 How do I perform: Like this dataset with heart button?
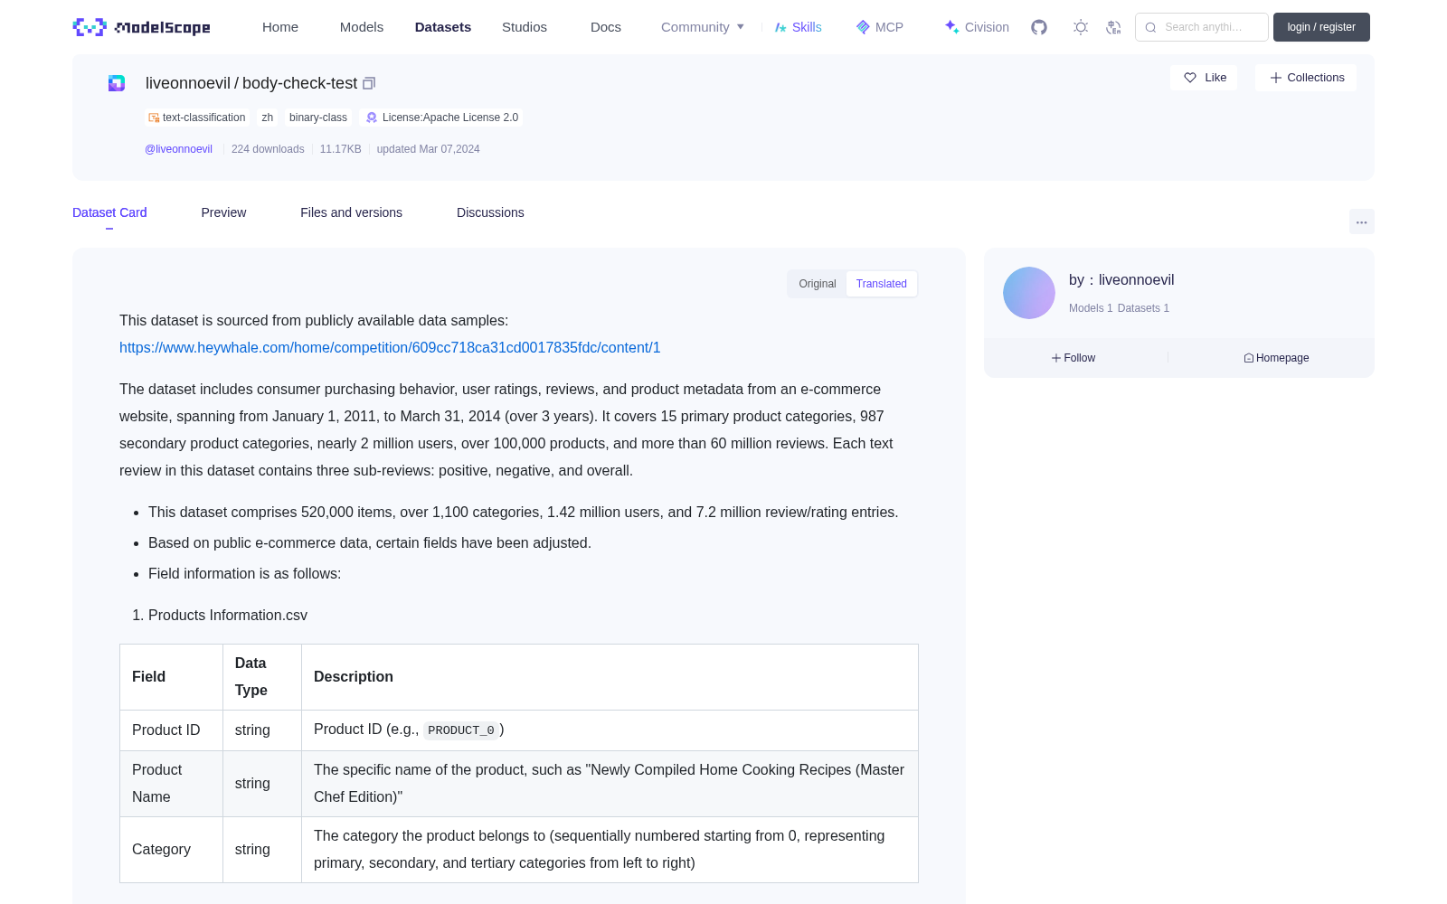[1204, 78]
